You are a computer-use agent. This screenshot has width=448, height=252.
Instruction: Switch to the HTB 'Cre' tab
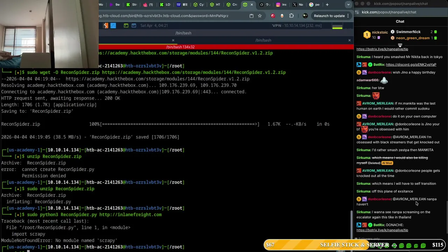tap(232, 5)
